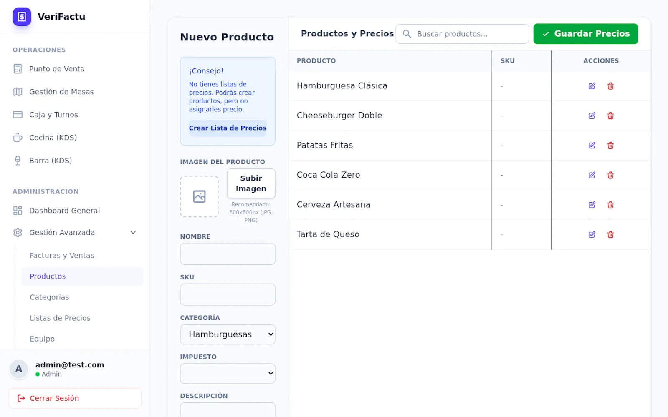Delete the Cerveza Artesana product
This screenshot has width=668, height=417.
click(610, 205)
